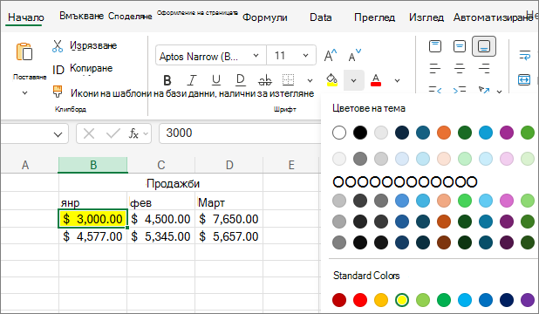Switch to the Вмъкване tab
The image size is (539, 314).
[x=81, y=16]
